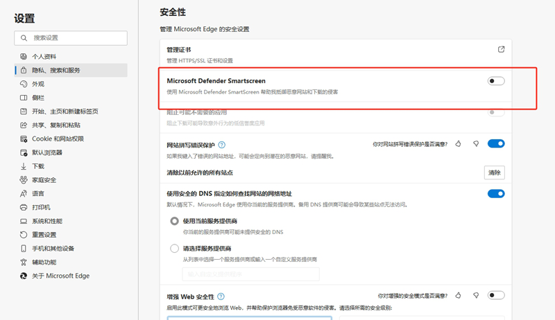Turn off the 使用安全的 DNS switch
Viewport: 555px width, 320px height.
[496, 193]
